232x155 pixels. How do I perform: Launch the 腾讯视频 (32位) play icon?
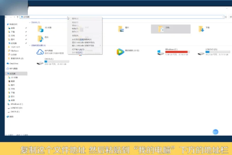(120, 52)
